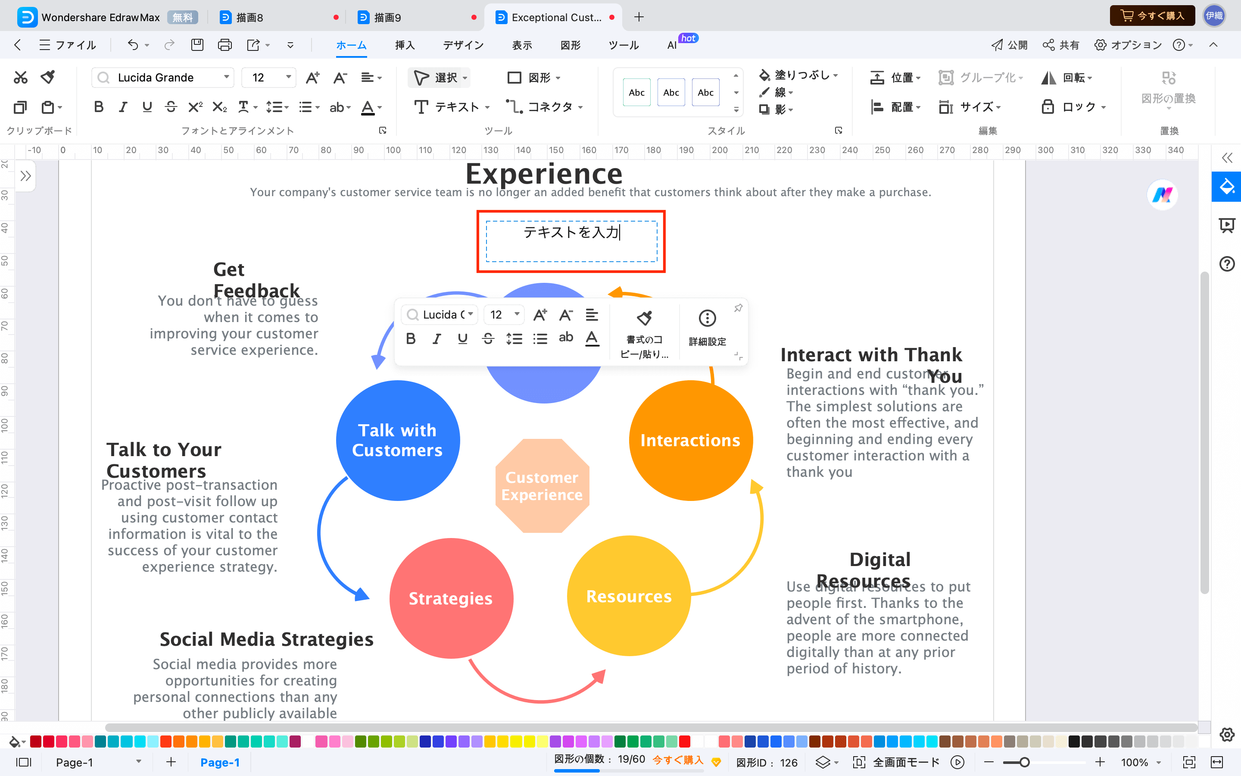The height and width of the screenshot is (776, 1241).
Task: Open detailed settings in floating toolbar
Action: pyautogui.click(x=707, y=329)
